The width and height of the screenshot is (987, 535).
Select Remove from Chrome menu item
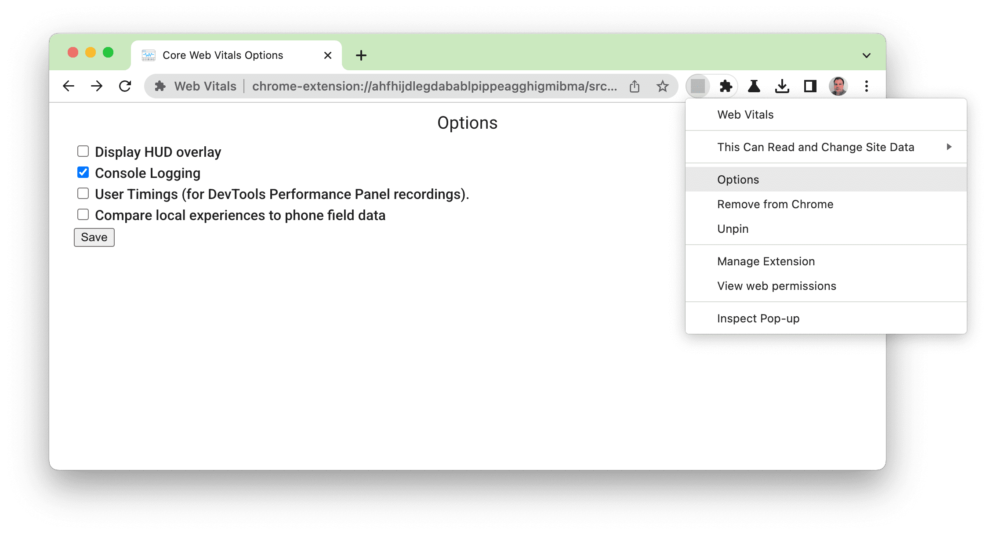(x=775, y=204)
